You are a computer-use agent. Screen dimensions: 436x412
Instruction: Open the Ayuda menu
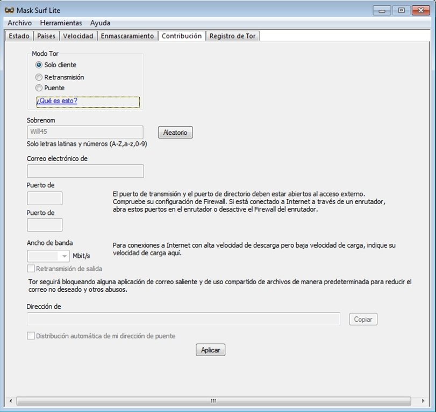pyautogui.click(x=100, y=23)
